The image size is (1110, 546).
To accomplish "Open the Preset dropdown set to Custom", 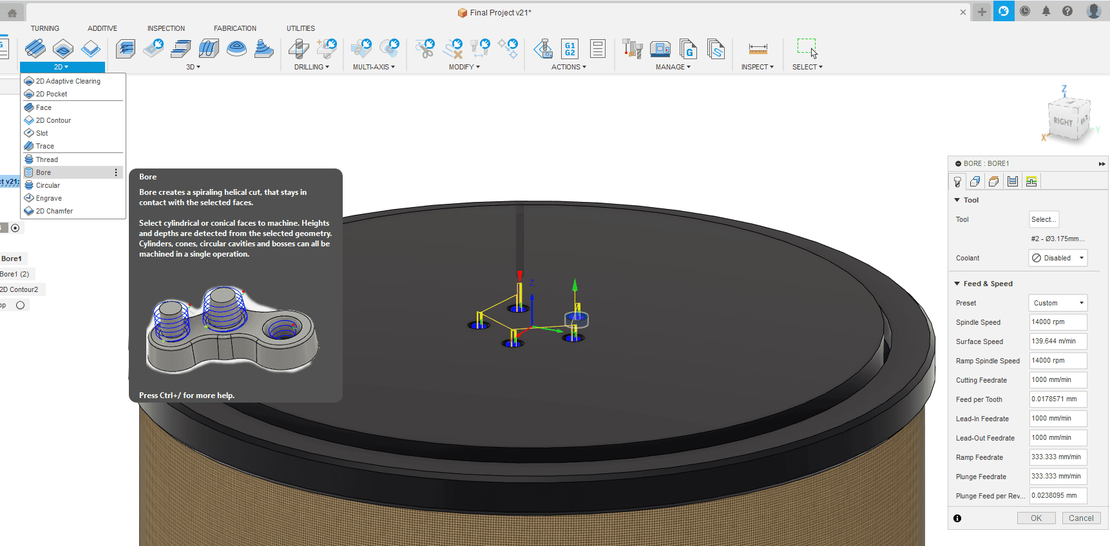I will tap(1058, 303).
